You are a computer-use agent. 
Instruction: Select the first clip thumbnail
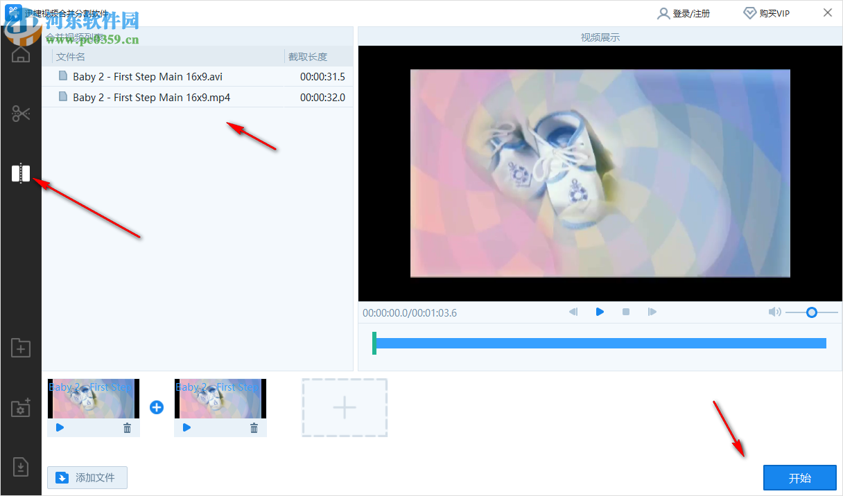coord(94,398)
